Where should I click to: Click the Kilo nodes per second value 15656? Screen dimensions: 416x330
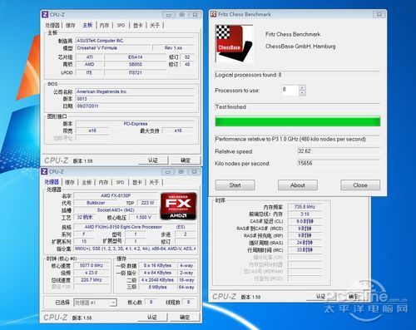pyautogui.click(x=339, y=163)
